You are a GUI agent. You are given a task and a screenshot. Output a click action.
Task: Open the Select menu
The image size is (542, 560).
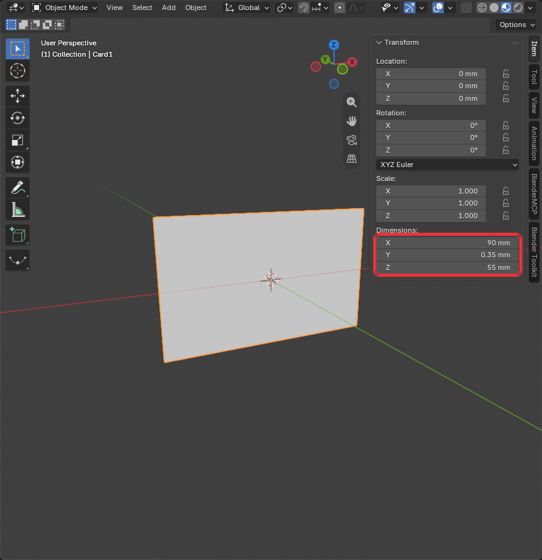pos(142,8)
